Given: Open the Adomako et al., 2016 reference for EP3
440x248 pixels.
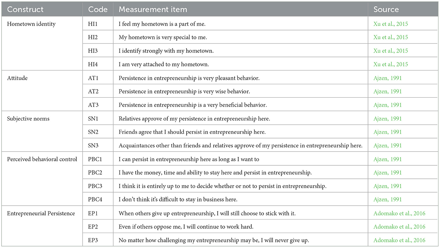Looking at the screenshot, I should [399, 240].
